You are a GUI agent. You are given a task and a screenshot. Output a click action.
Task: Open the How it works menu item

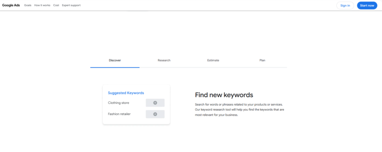coord(42,5)
